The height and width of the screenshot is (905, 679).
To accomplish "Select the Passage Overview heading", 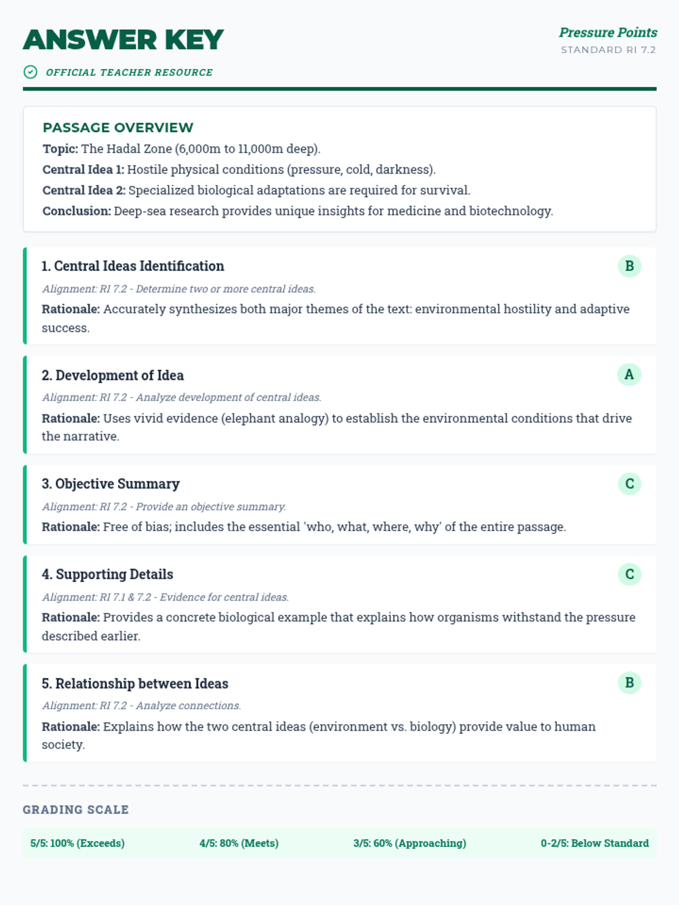I will coord(118,127).
